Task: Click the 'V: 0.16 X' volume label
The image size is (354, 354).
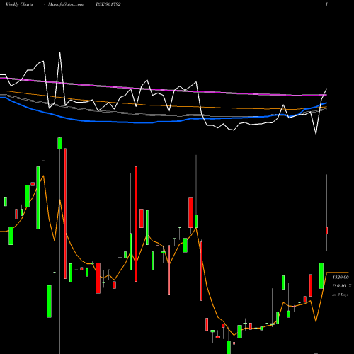Action: tap(342, 286)
